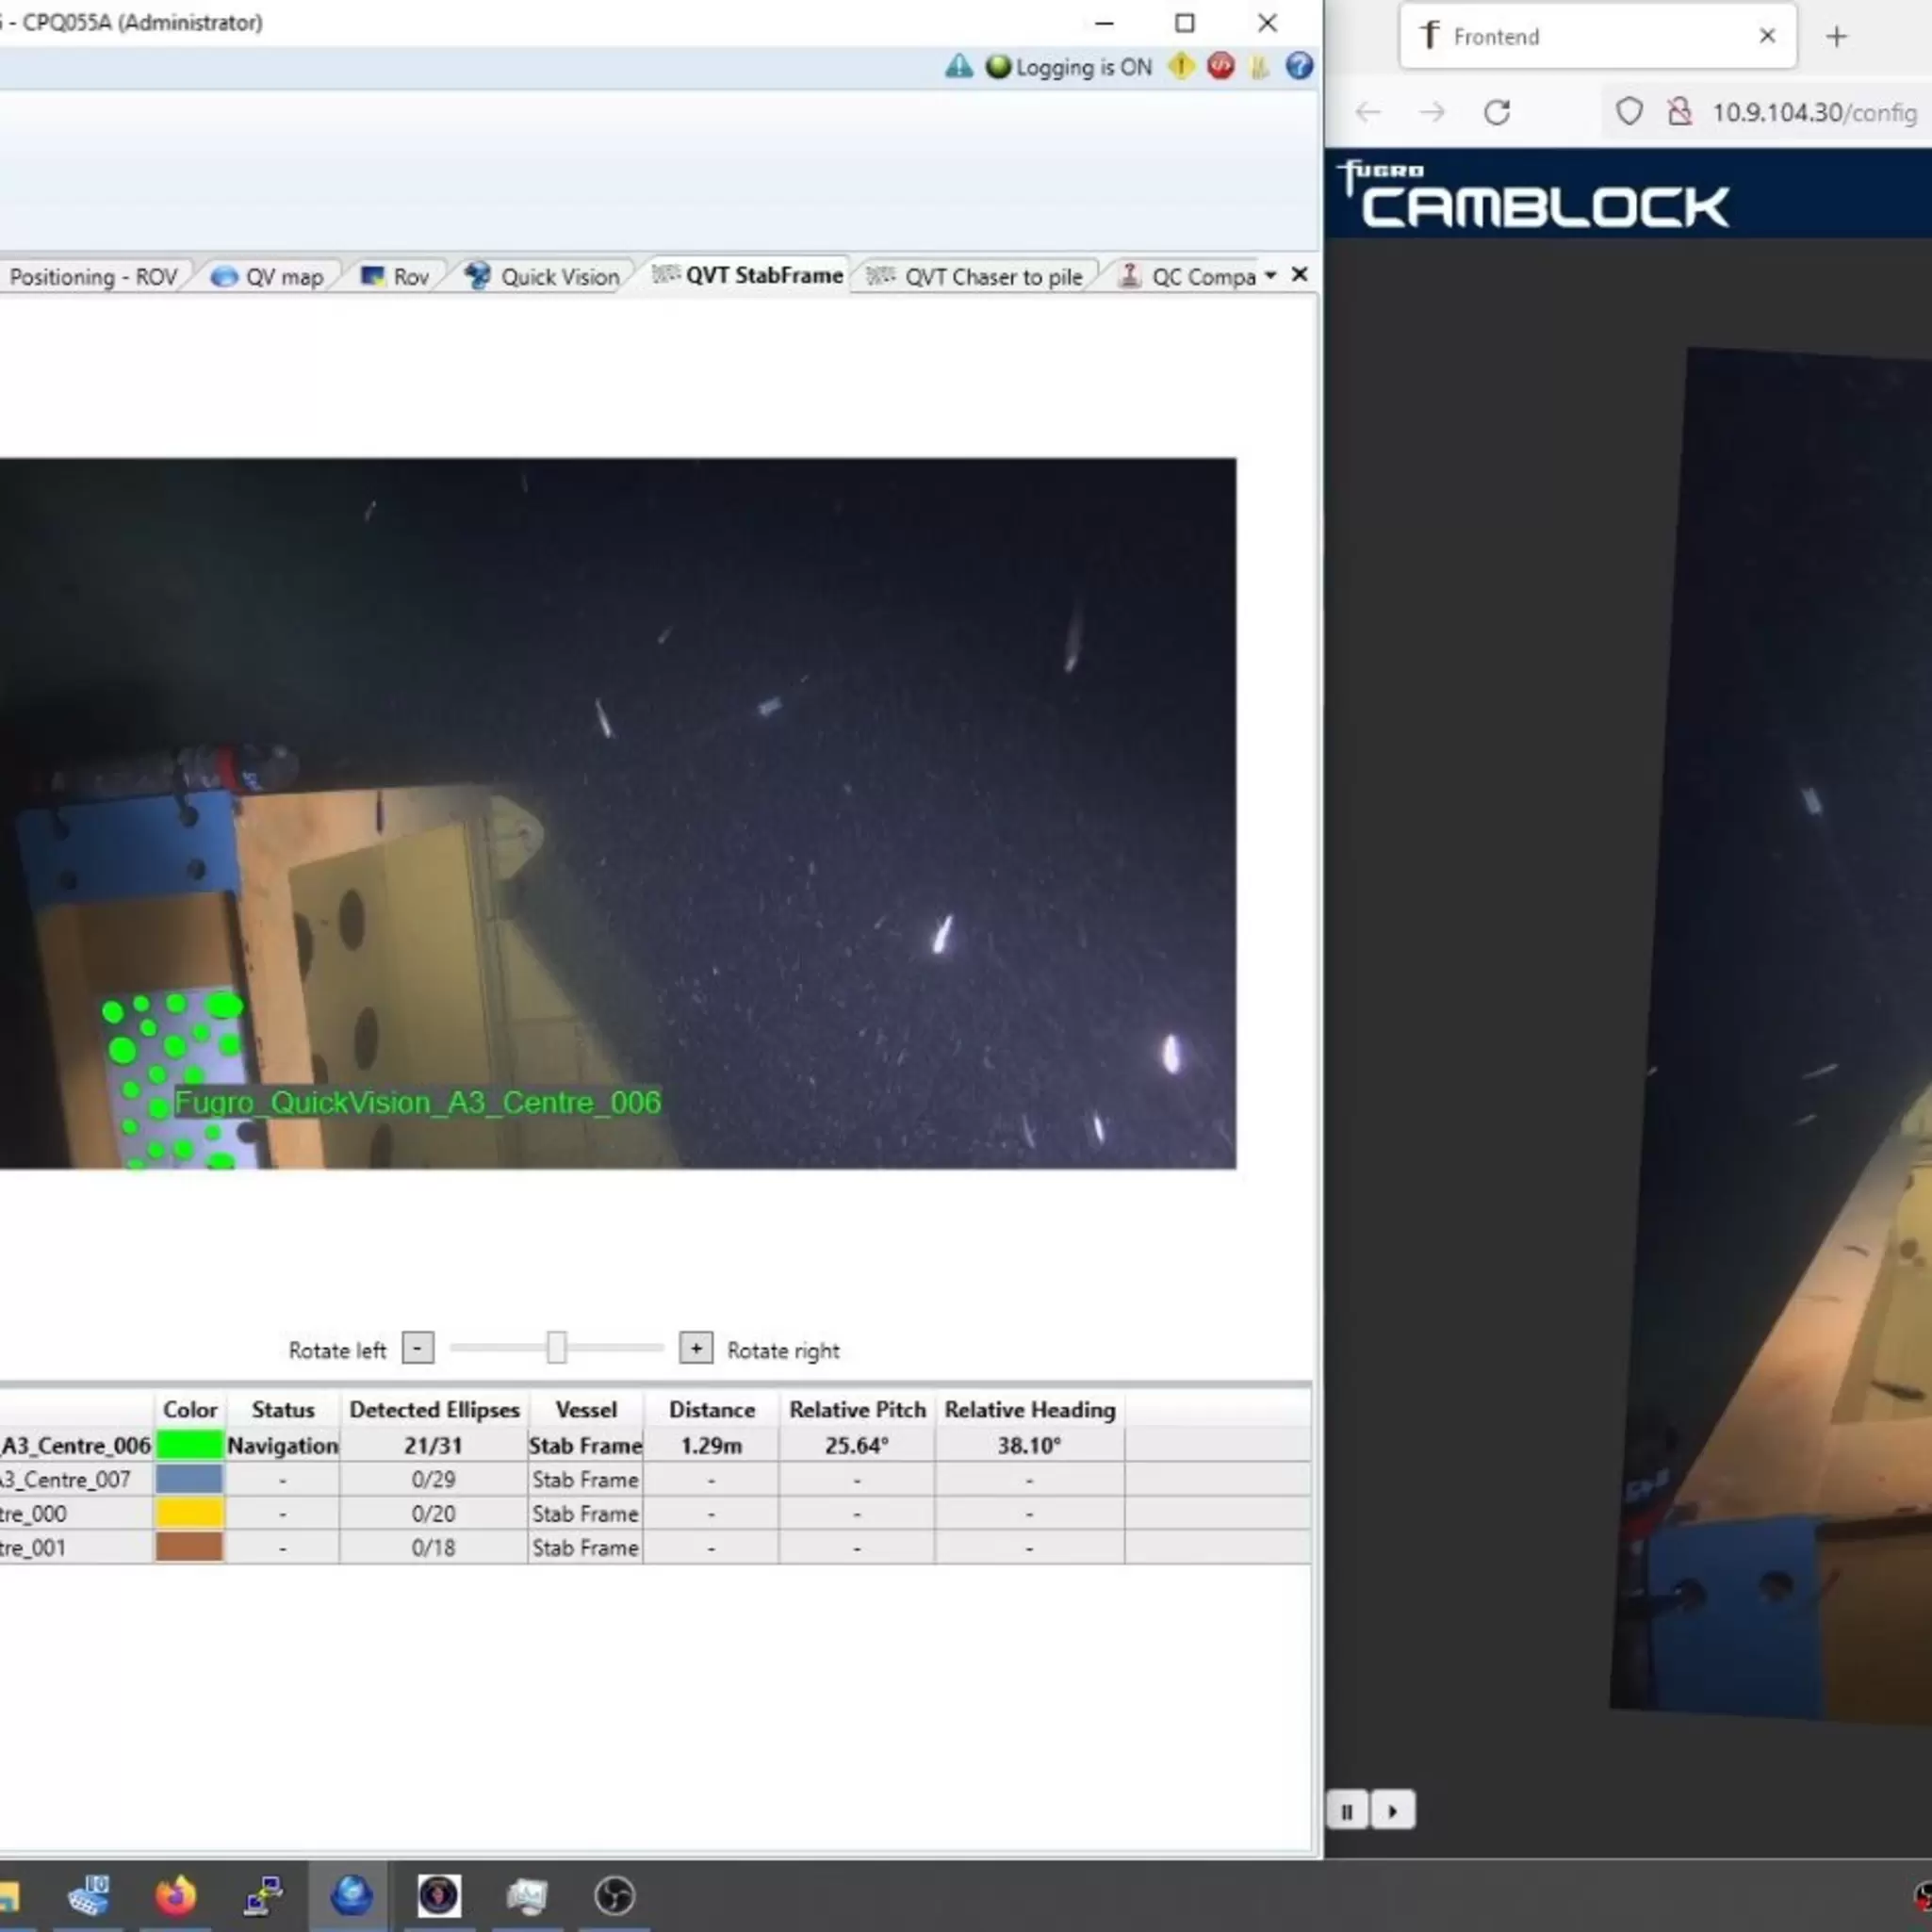This screenshot has height=1932, width=1932.
Task: Click the warning triangle icon beside Logging status
Action: tap(958, 67)
